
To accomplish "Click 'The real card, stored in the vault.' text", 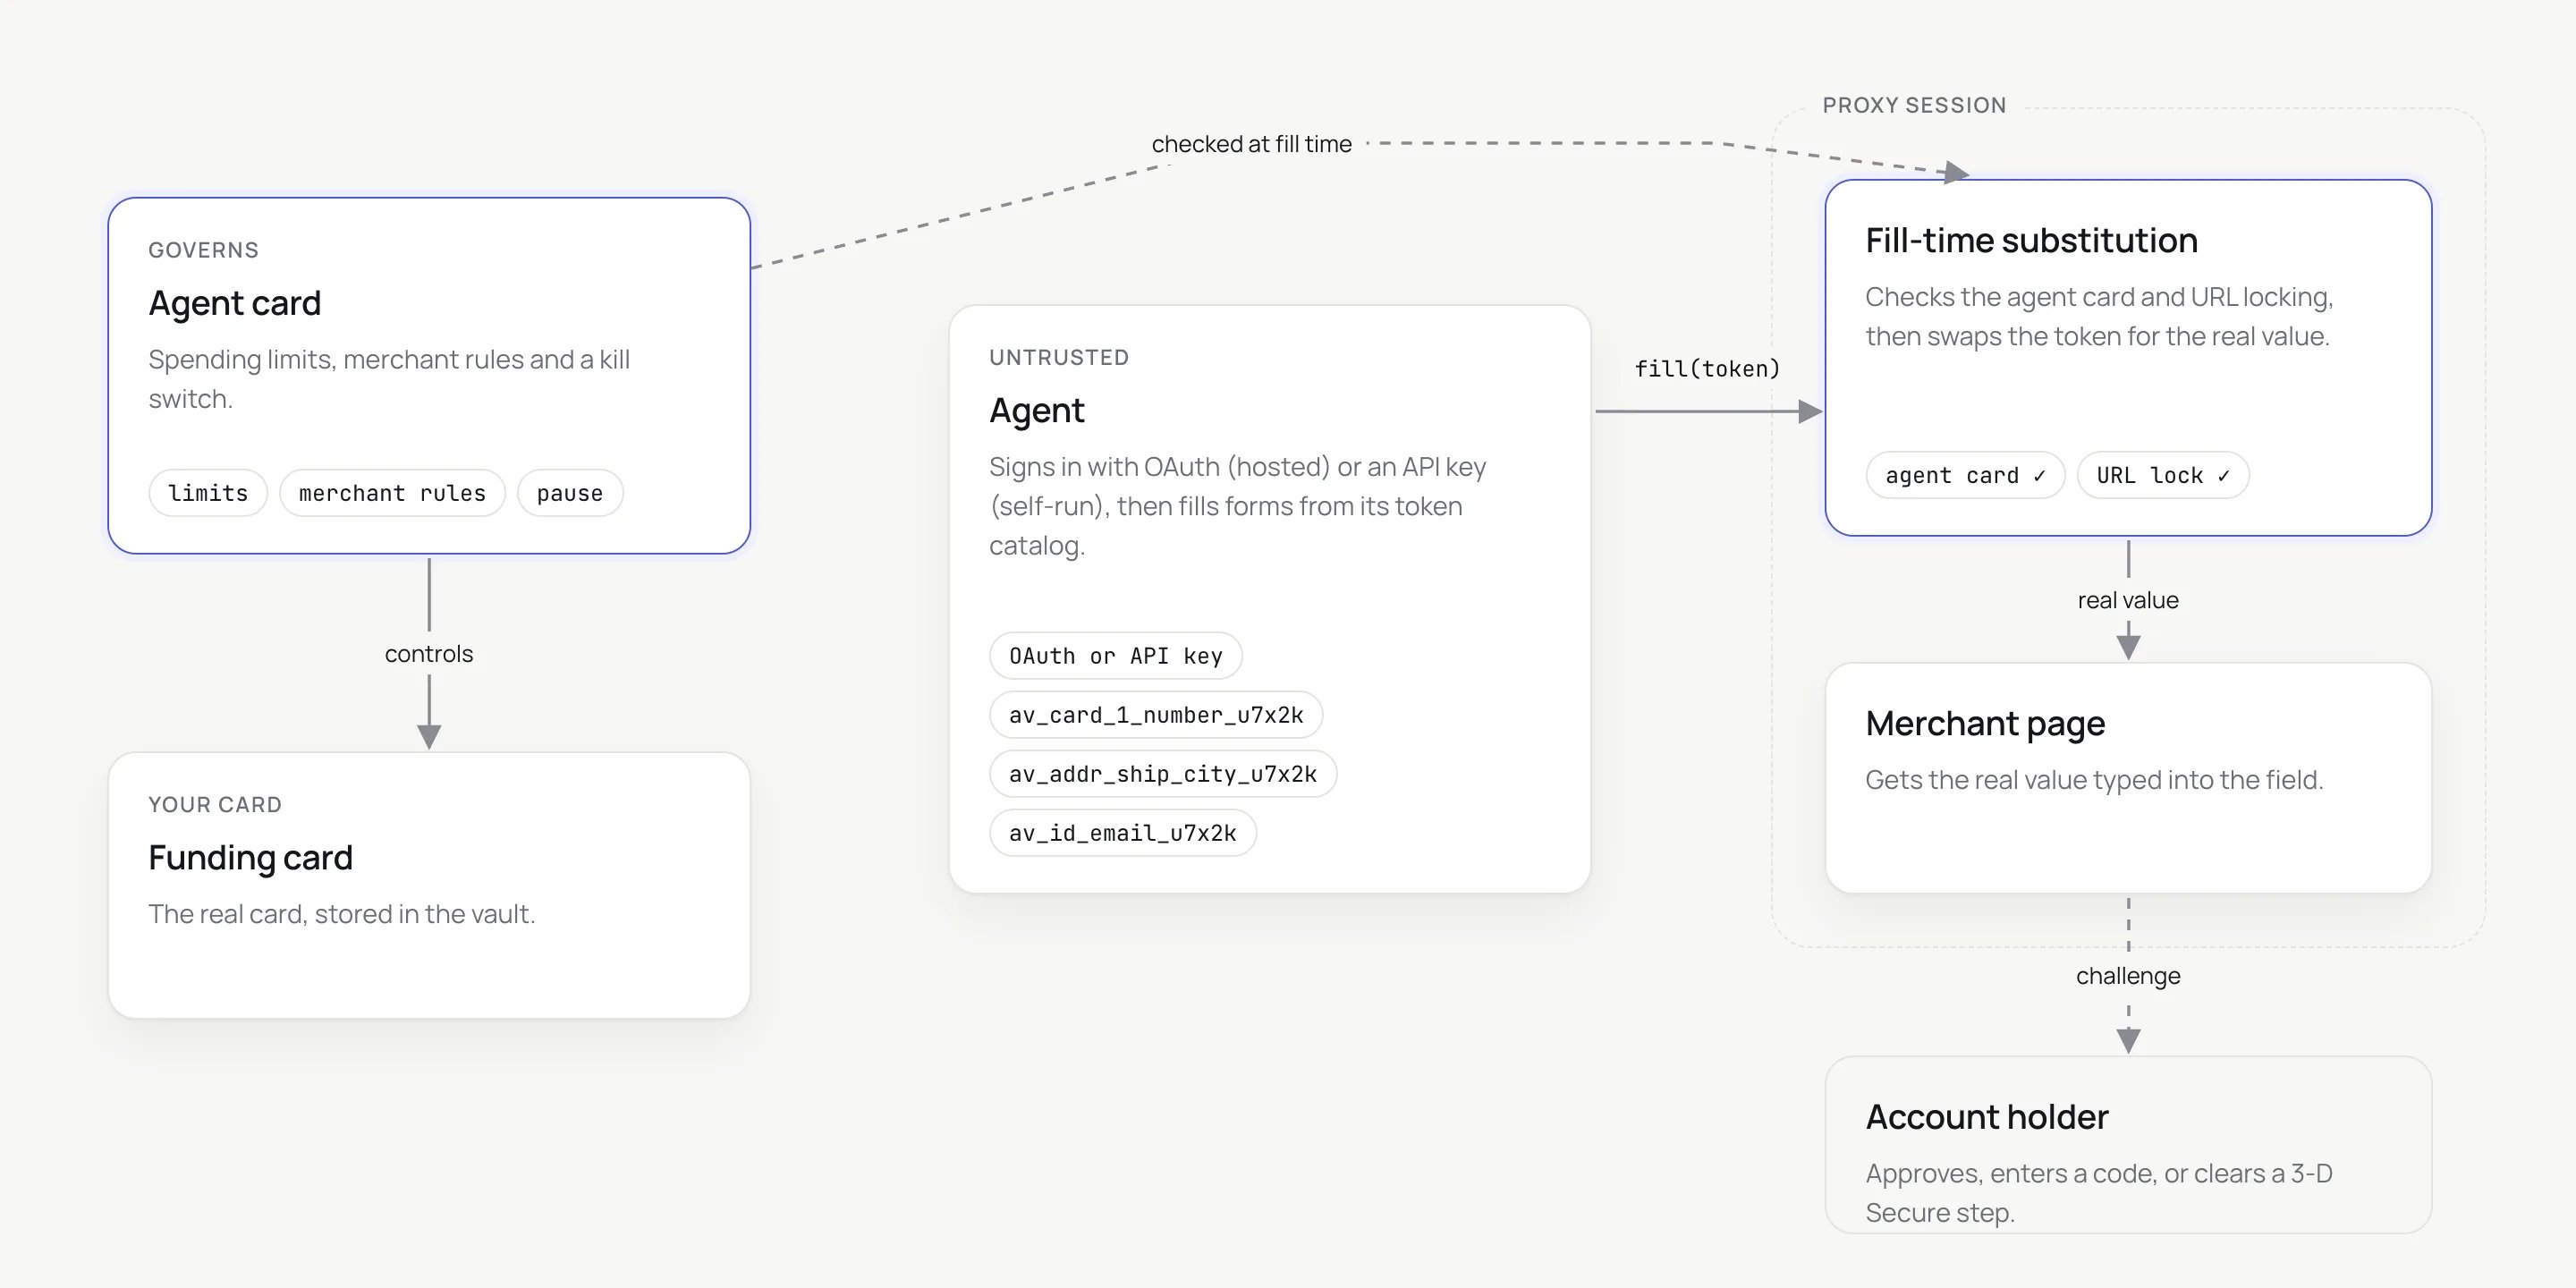I will 342,914.
